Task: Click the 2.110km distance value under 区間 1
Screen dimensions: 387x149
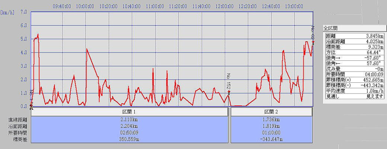Action: coord(129,120)
